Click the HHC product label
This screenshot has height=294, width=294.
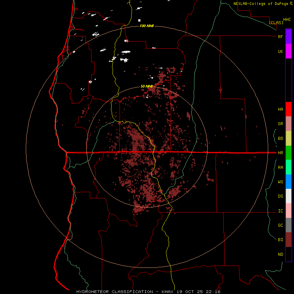(287, 20)
